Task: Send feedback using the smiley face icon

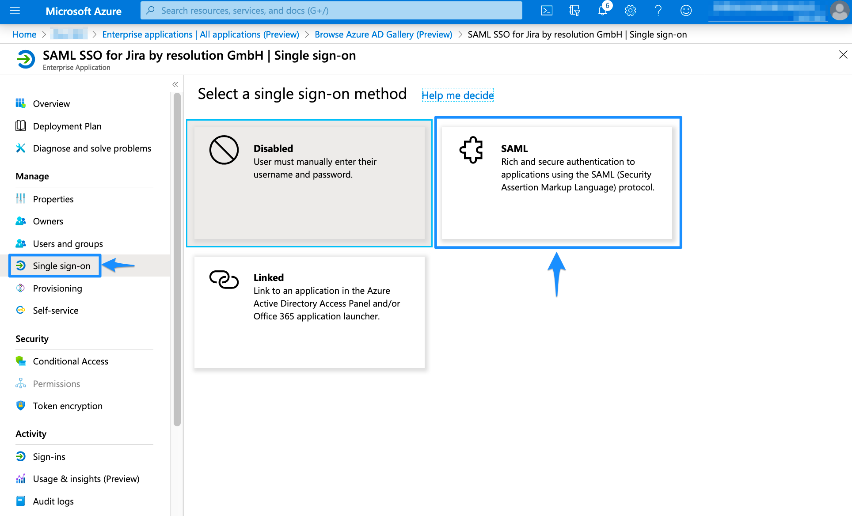Action: coord(686,11)
